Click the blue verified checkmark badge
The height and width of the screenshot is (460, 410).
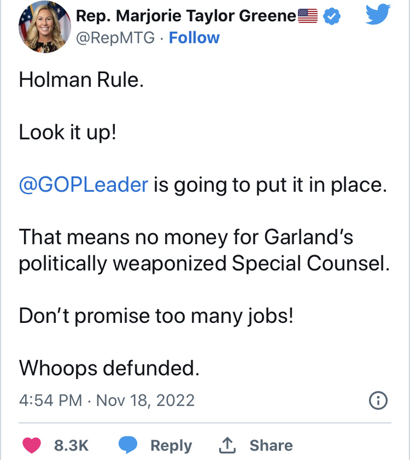tap(333, 17)
